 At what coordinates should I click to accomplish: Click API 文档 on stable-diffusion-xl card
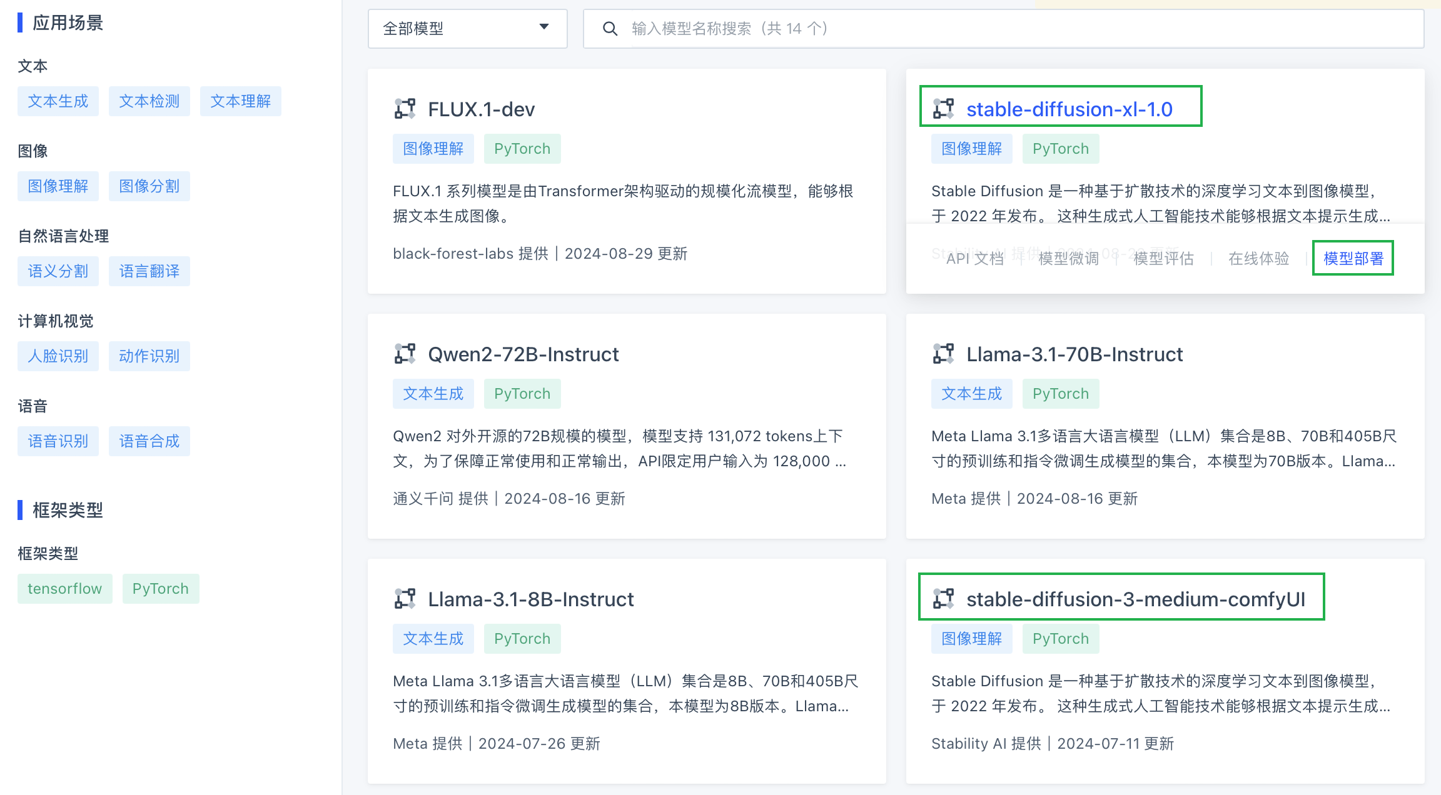975,259
